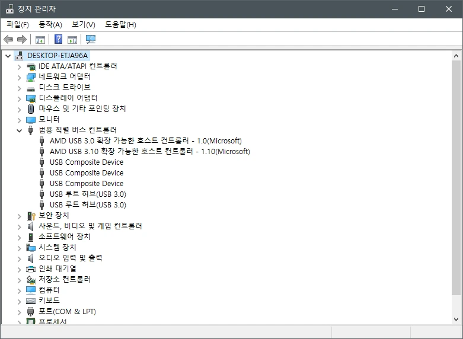This screenshot has height=339, width=463.
Task: Click the show/hide action pane toolbar icon
Action: [72, 39]
